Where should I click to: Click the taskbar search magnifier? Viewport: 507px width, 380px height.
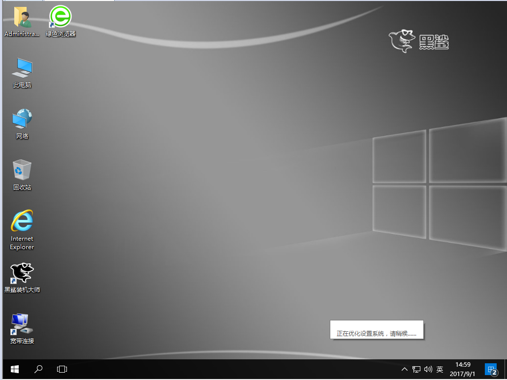(38, 369)
